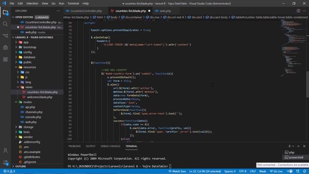Maximize the terminal panel with the up chevron
The image size is (309, 174).
(x=298, y=146)
